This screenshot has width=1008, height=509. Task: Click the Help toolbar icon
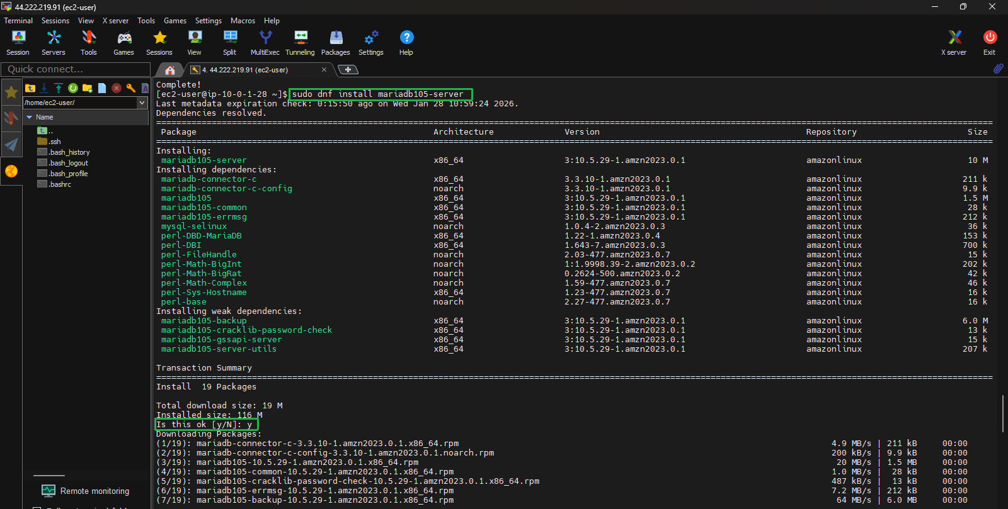[x=406, y=43]
